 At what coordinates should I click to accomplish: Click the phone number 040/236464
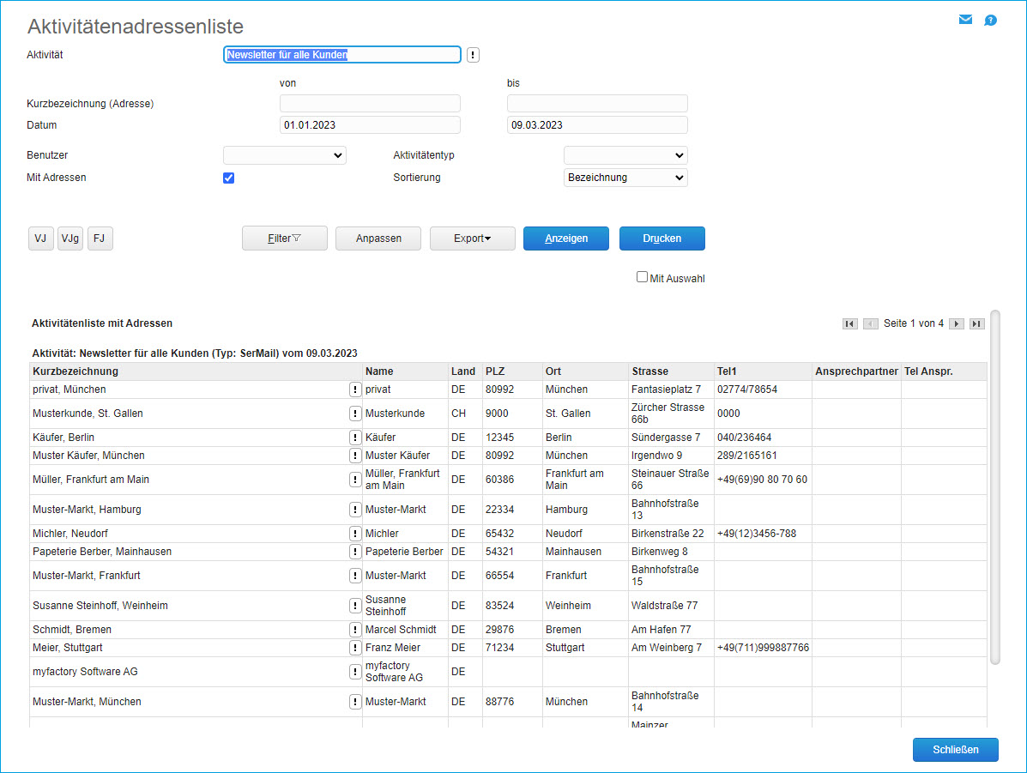coord(744,438)
